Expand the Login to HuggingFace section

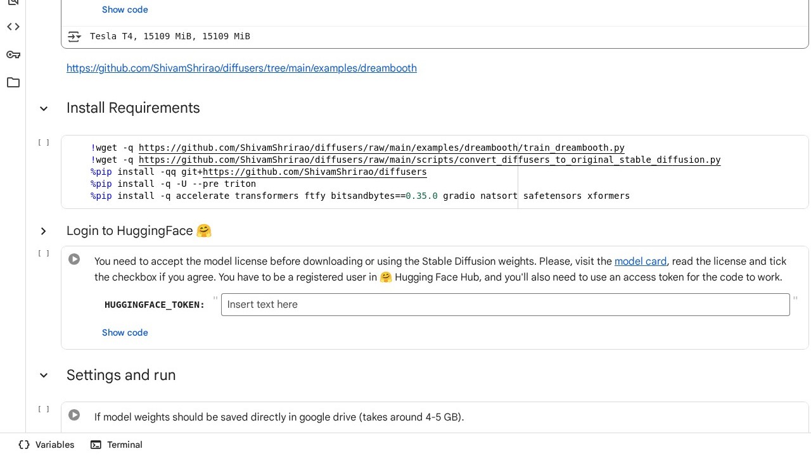pos(44,231)
